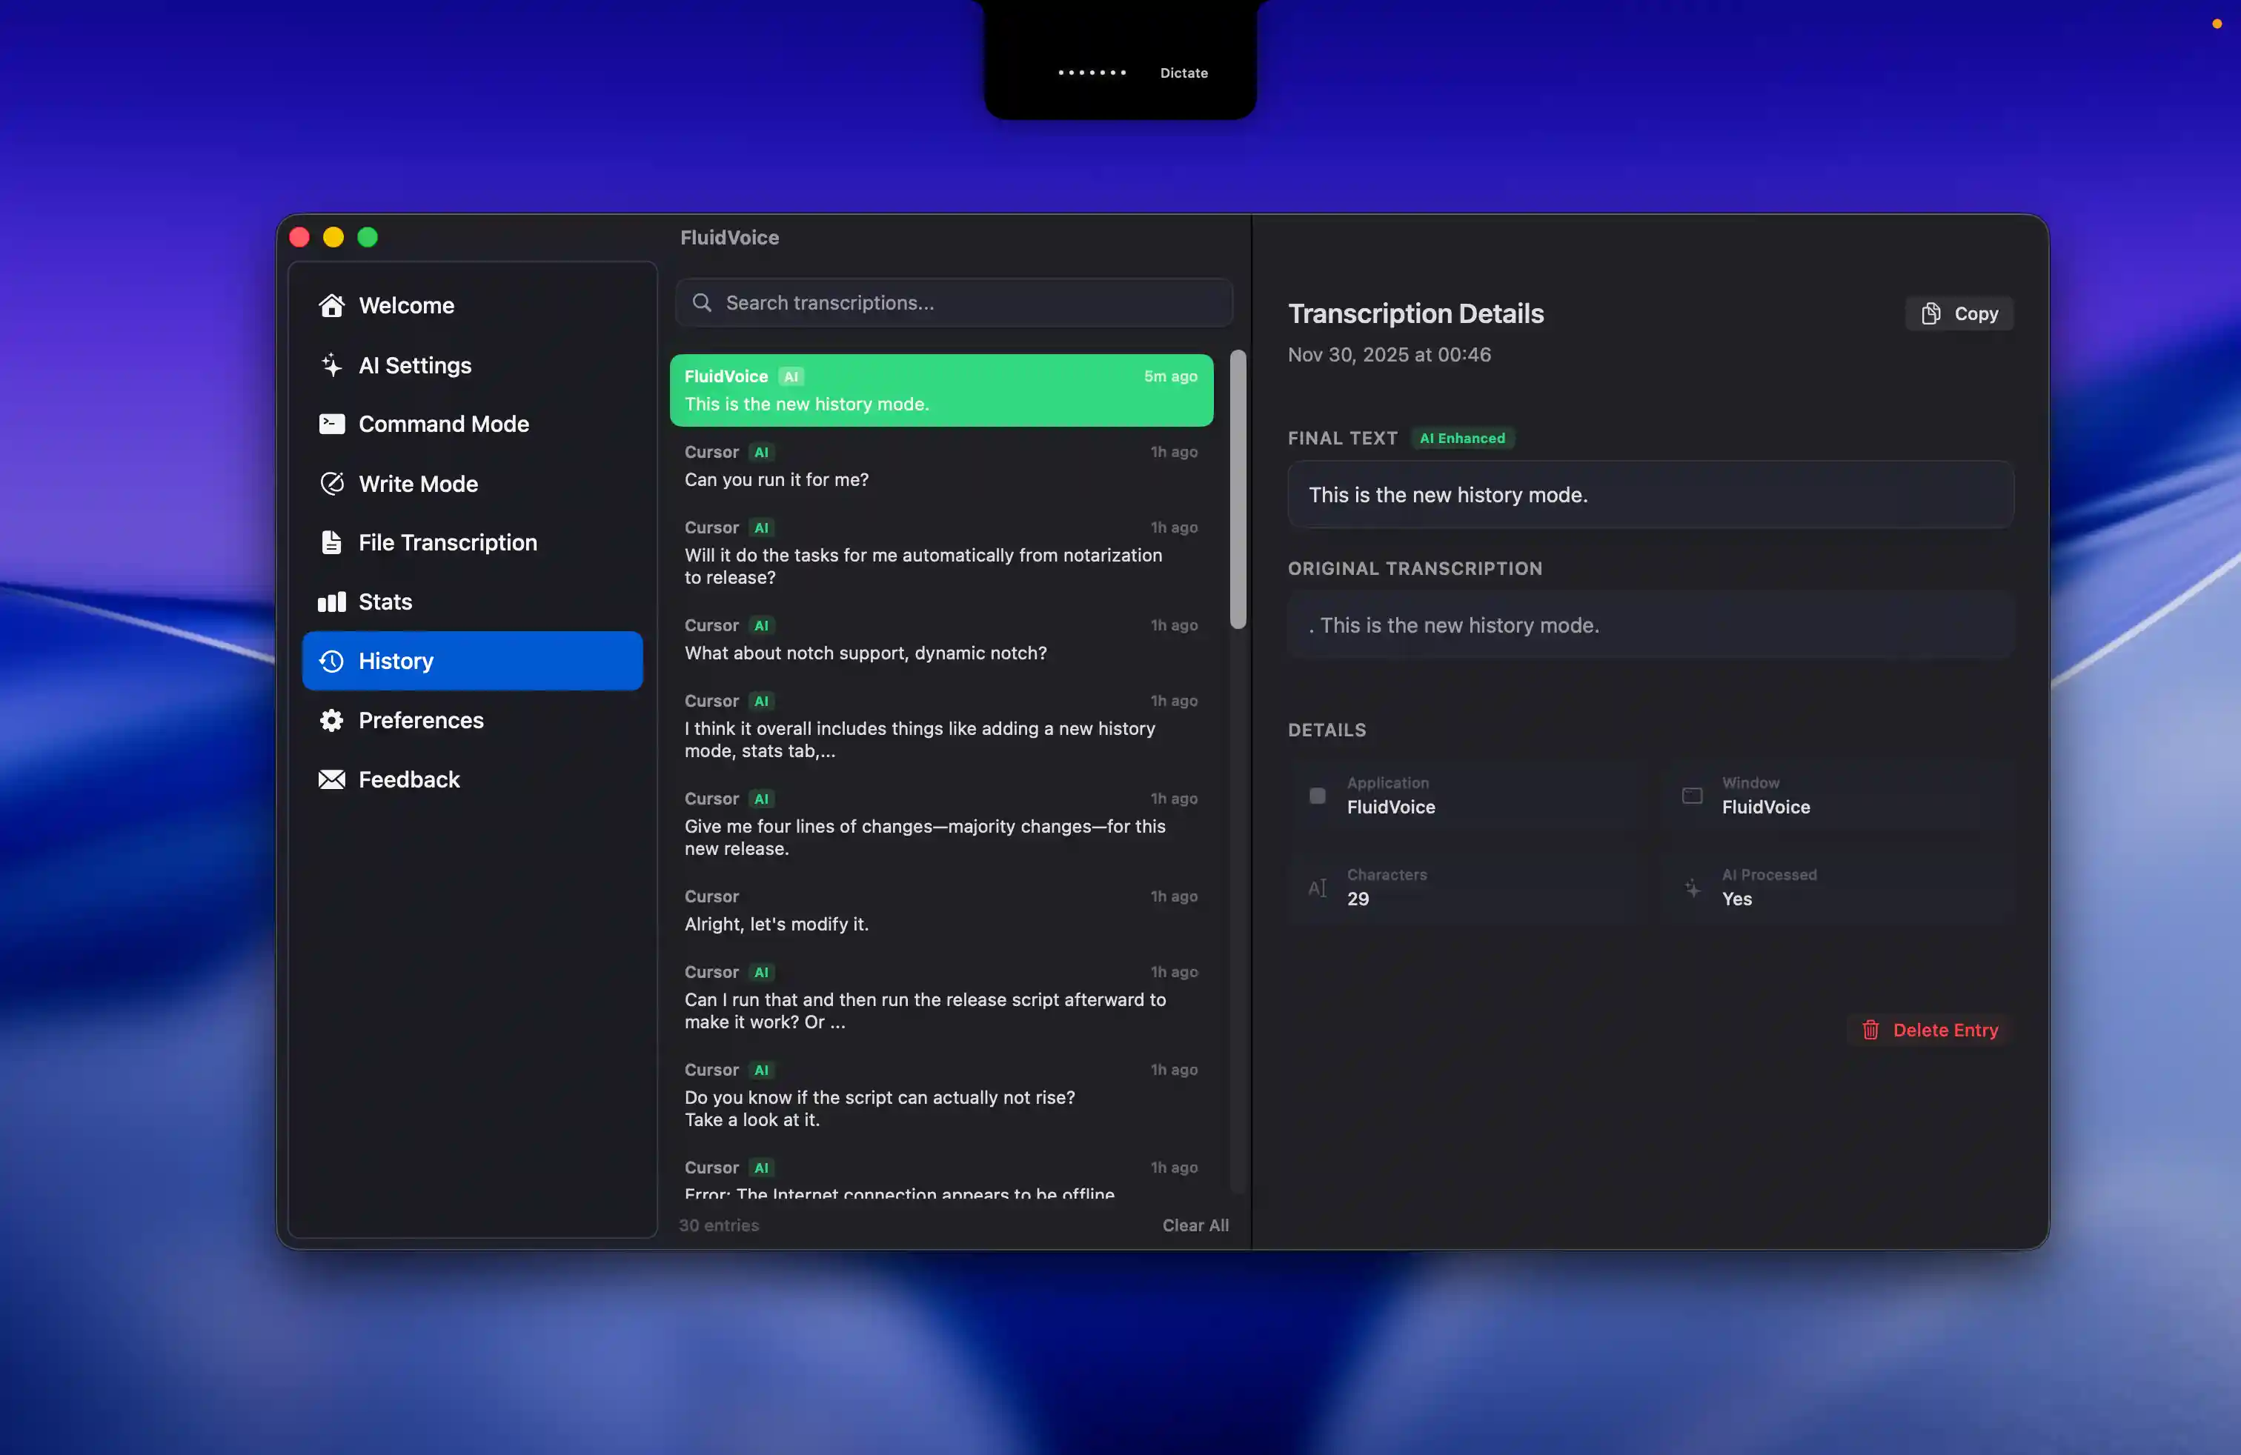Open Stats via the bar chart icon

(331, 602)
